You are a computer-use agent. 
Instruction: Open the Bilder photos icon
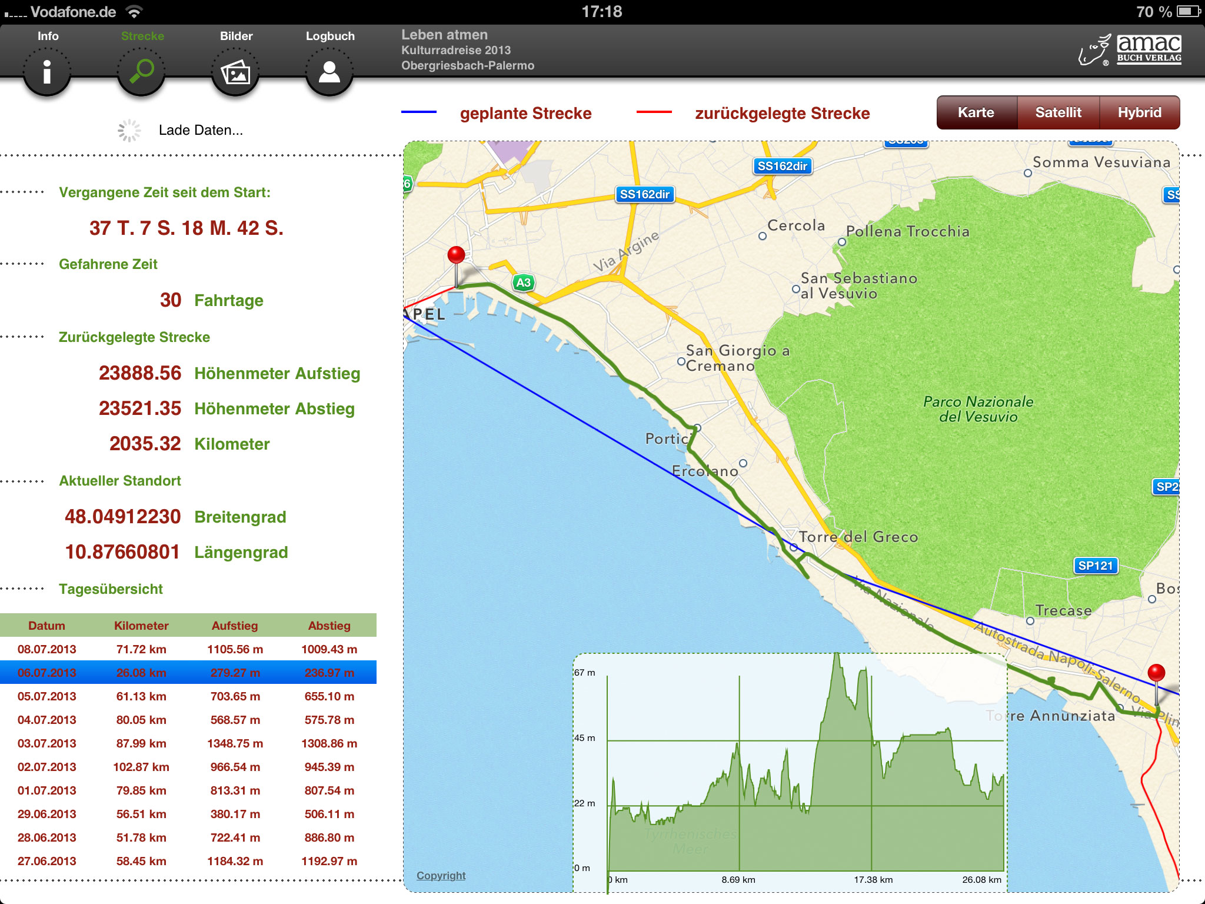(235, 72)
